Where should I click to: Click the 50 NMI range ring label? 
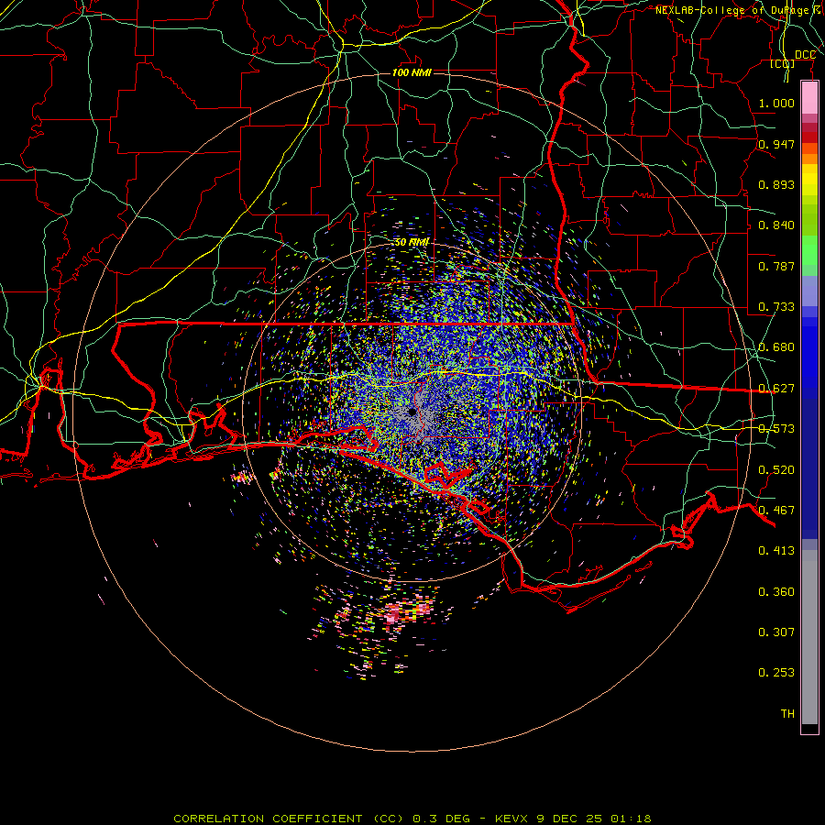[x=412, y=242]
